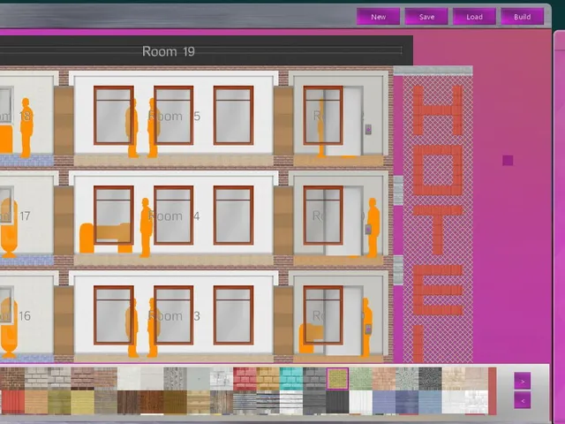
Task: Select the right-hand window of Room 4
Action: pyautogui.click(x=233, y=216)
